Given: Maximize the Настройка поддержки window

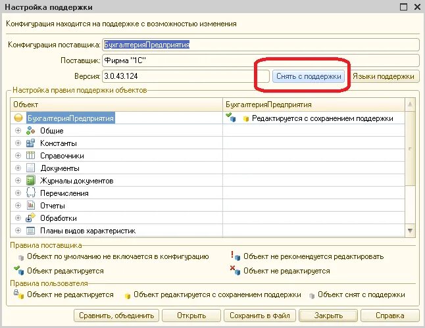Looking at the screenshot, I should (x=403, y=7).
